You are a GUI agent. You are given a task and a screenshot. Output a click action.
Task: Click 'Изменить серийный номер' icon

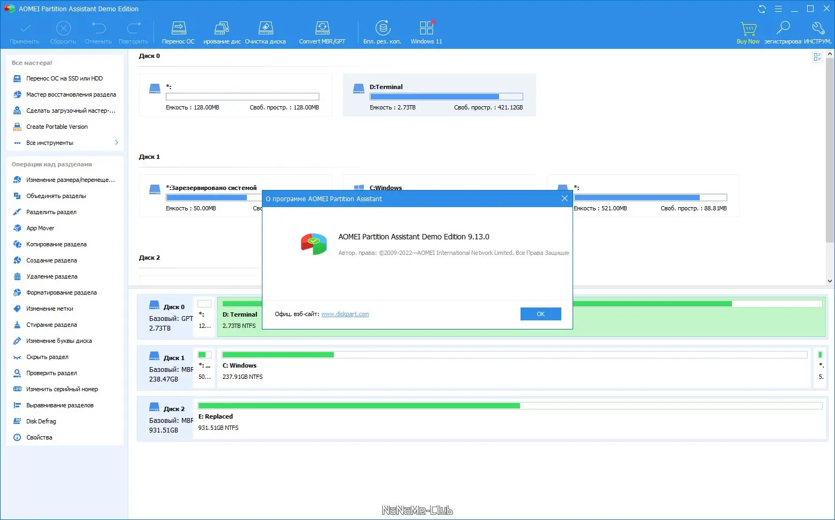[x=17, y=389]
